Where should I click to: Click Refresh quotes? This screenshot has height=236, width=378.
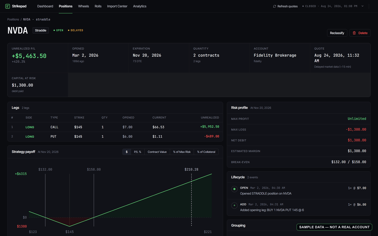pos(285,6)
